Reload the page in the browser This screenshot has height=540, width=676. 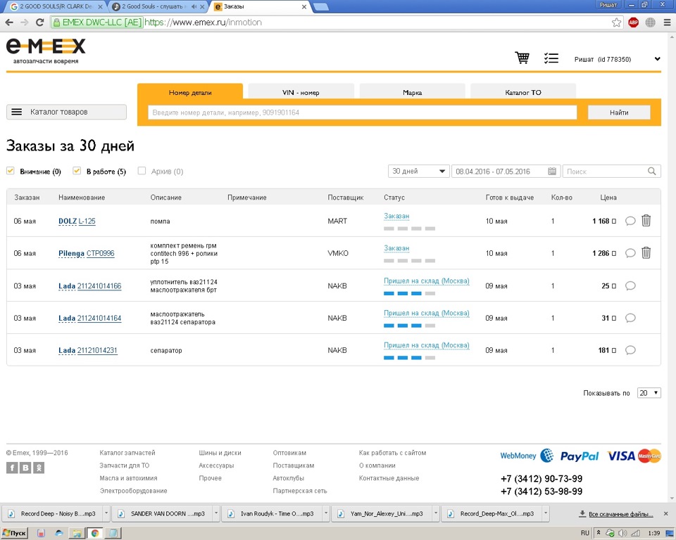click(39, 22)
